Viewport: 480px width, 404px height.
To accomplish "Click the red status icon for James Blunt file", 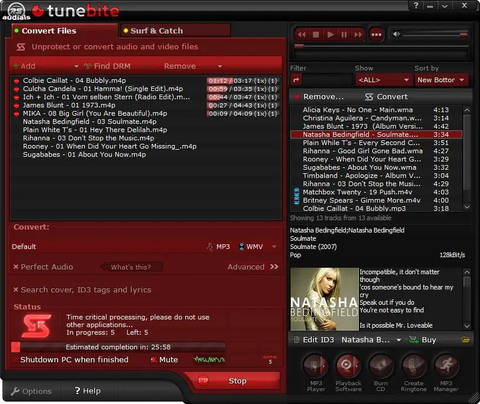I will click(16, 106).
